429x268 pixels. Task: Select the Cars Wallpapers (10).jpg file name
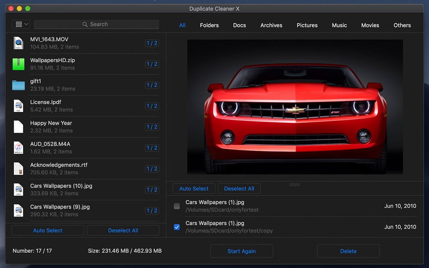pos(61,186)
